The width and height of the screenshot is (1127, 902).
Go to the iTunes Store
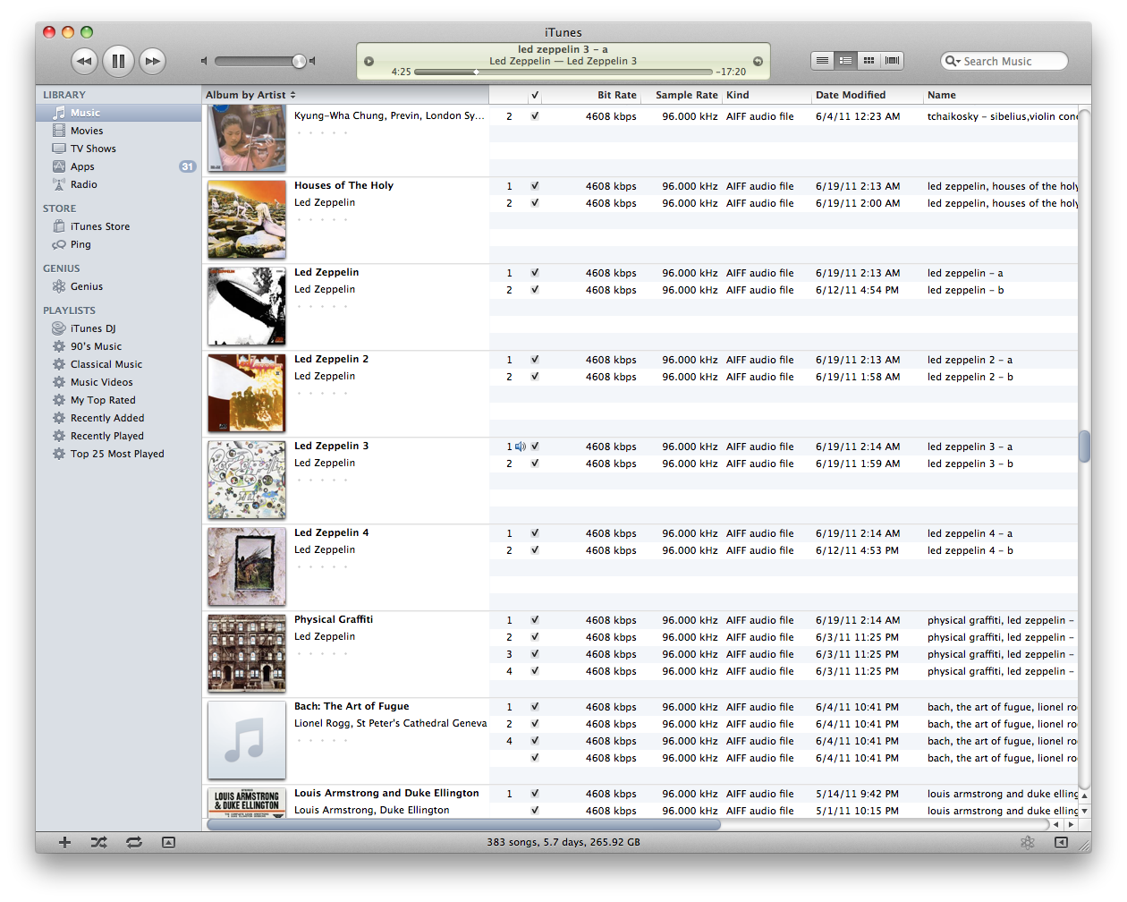[x=118, y=226]
